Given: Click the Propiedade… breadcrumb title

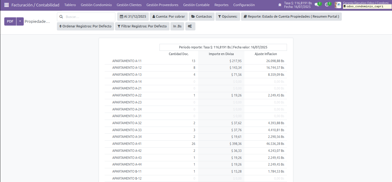Looking at the screenshot, I should [x=37, y=22].
